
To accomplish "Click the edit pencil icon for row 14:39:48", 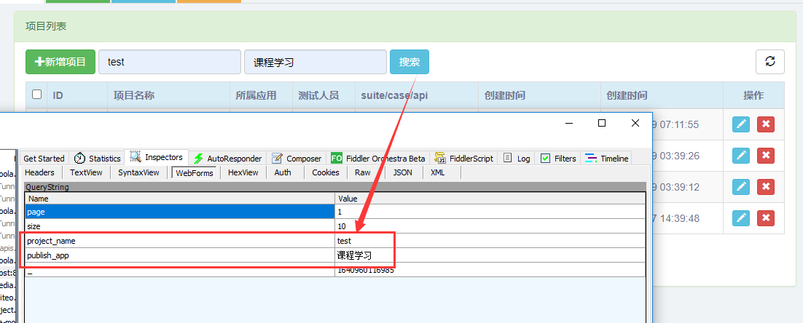I will (740, 218).
